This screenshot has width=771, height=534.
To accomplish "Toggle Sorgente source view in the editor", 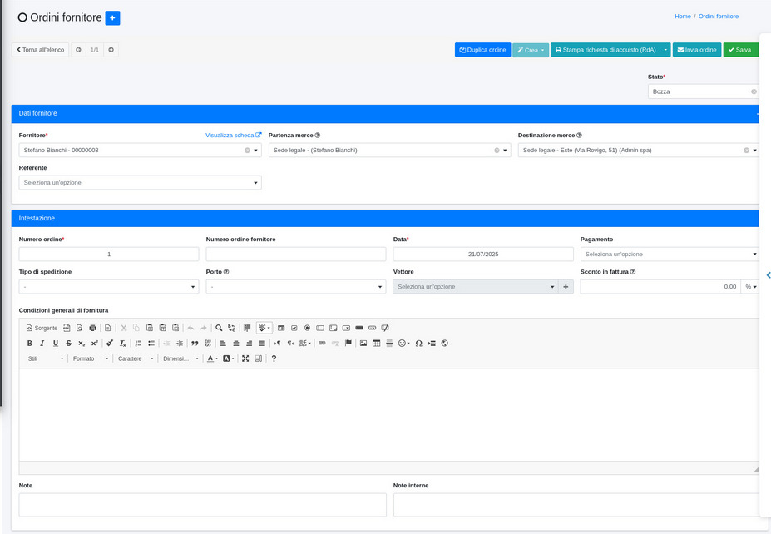I will (42, 328).
